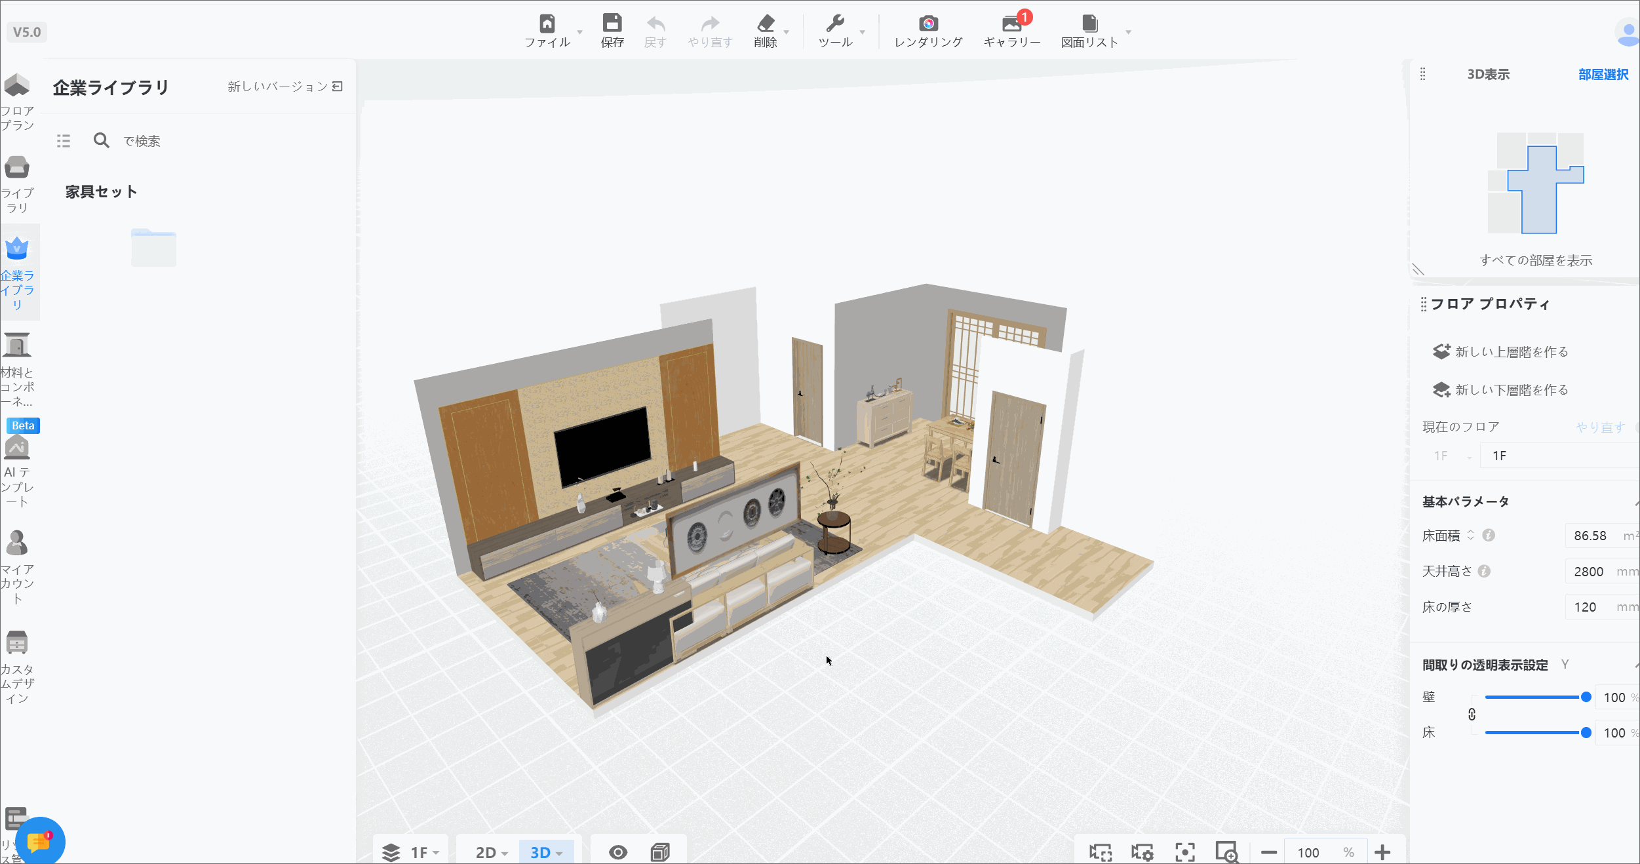Click the zoom percentage 100 field
Image resolution: width=1640 pixels, height=864 pixels.
tap(1325, 852)
